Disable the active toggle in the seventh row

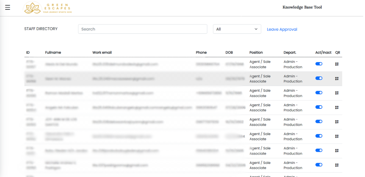(319, 150)
